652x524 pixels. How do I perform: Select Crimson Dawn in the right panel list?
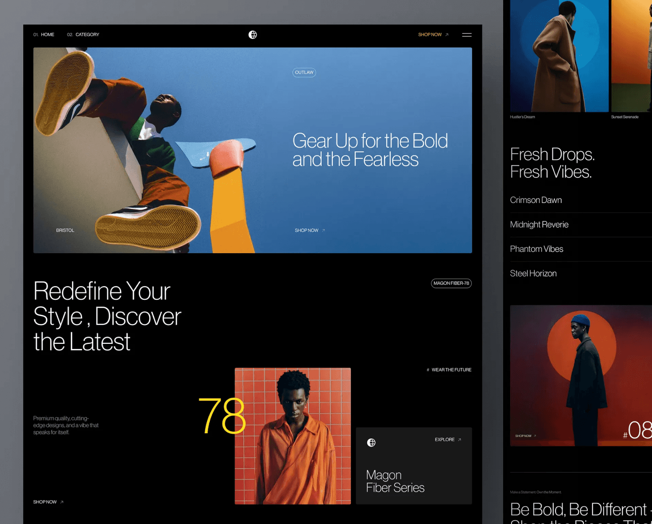(x=536, y=200)
